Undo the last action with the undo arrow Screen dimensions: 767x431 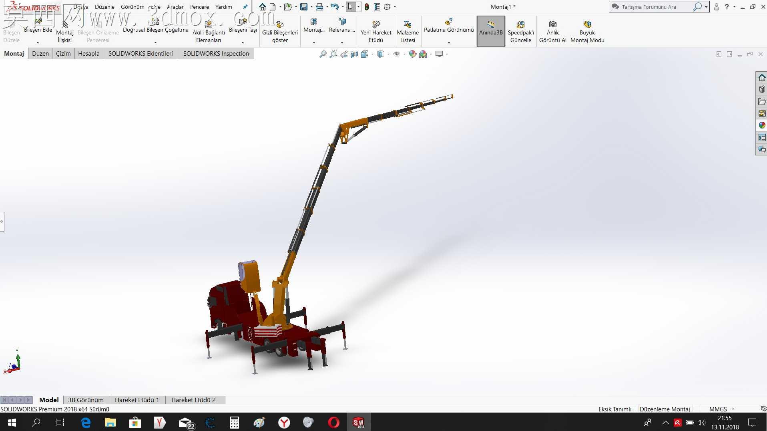click(x=335, y=7)
